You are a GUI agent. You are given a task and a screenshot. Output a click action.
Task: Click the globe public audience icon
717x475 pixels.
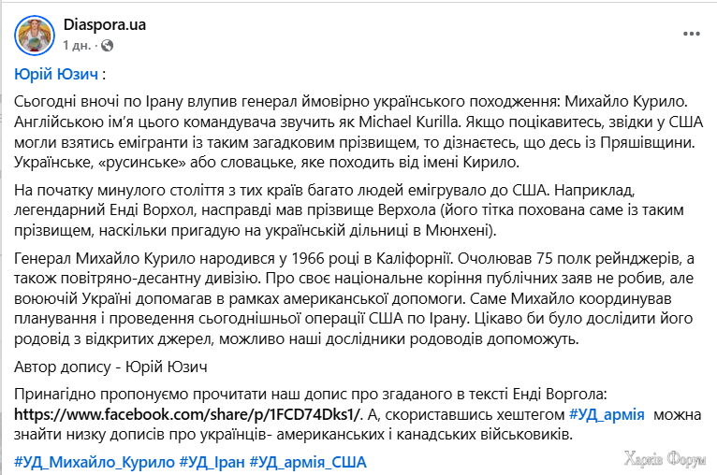click(107, 46)
